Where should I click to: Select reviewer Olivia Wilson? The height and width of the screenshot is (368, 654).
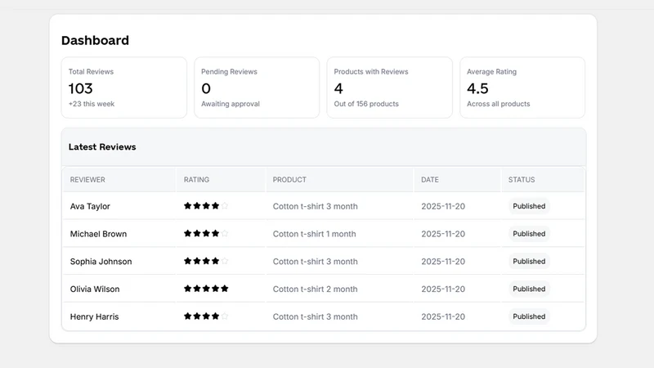95,289
